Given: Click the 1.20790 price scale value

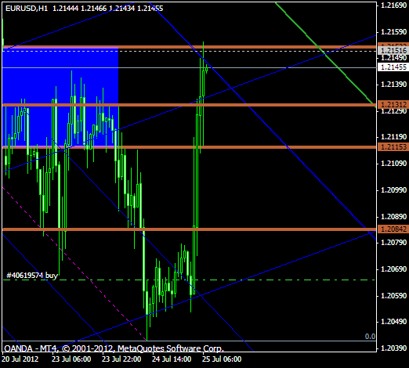Looking at the screenshot, I should (x=393, y=243).
